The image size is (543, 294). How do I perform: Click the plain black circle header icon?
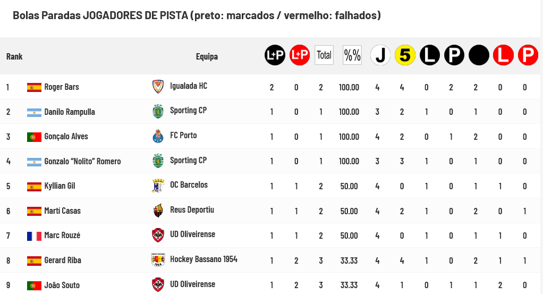pyautogui.click(x=479, y=55)
